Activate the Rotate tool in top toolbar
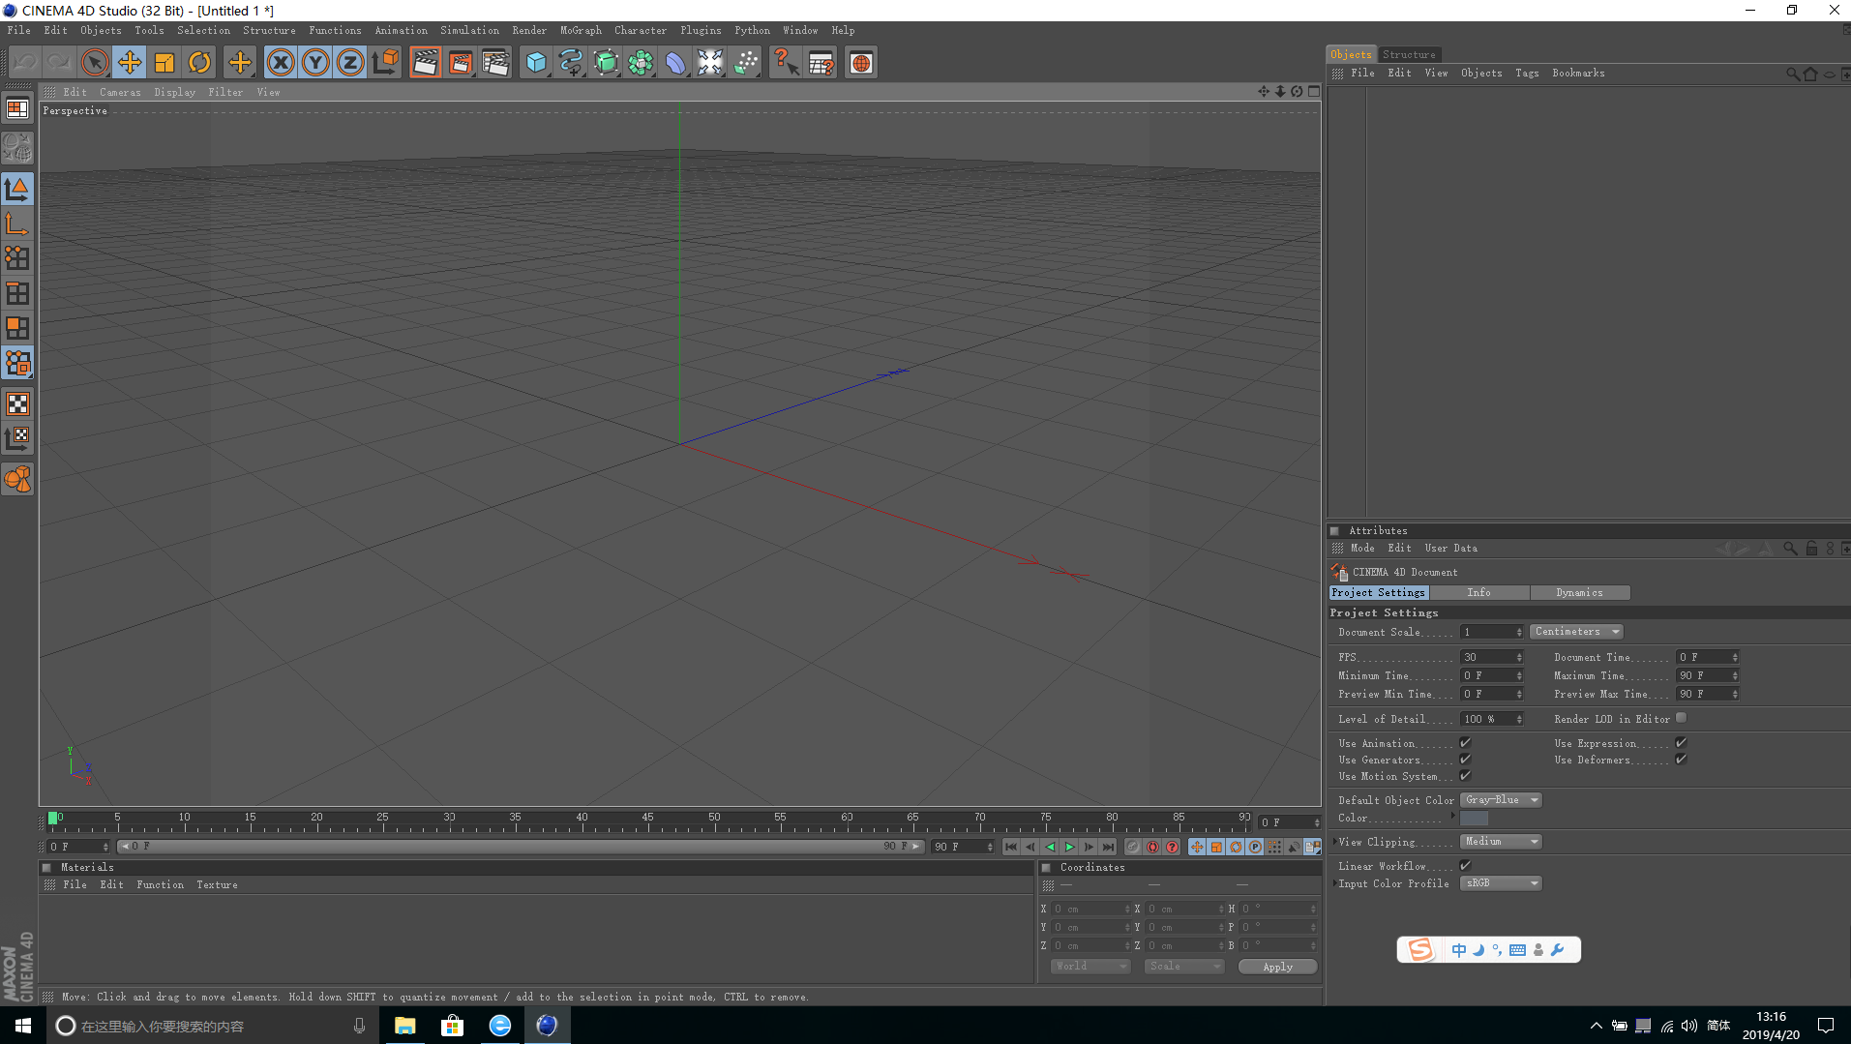Screen dimensions: 1851x1044 click(199, 63)
